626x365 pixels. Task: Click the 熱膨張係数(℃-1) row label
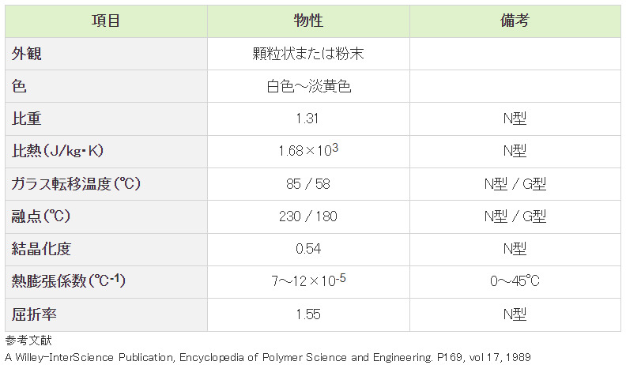click(x=68, y=280)
